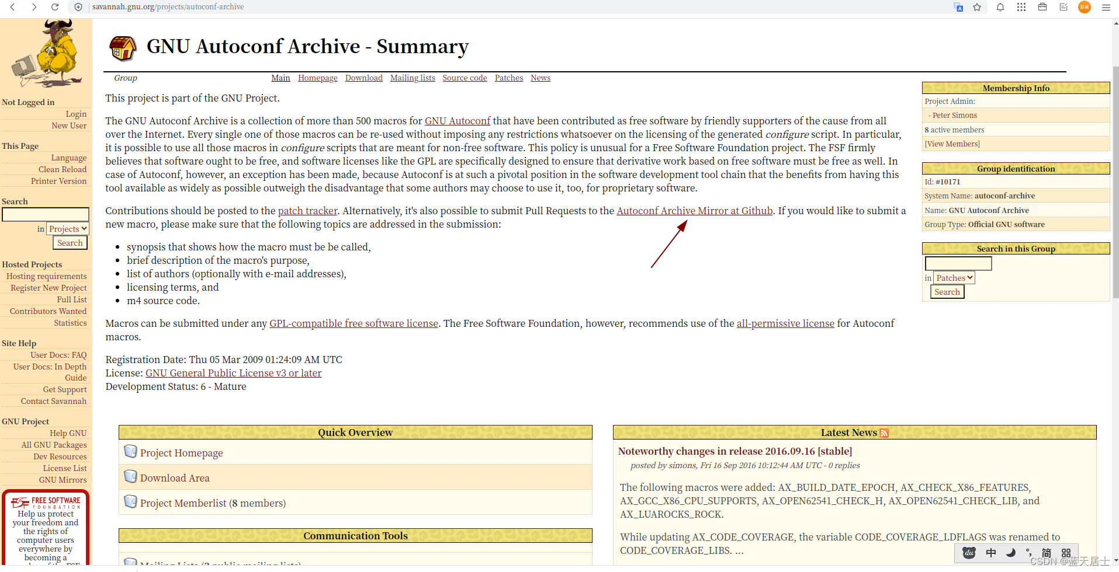Click the Login link
This screenshot has height=572, width=1119.
(x=76, y=114)
